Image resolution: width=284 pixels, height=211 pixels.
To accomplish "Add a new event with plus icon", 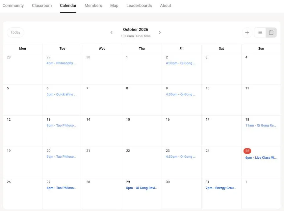I will point(247,33).
